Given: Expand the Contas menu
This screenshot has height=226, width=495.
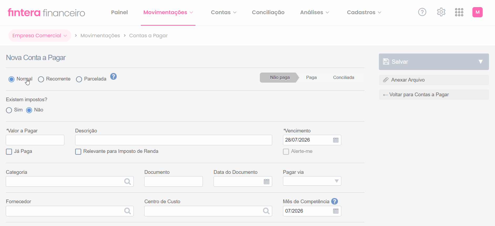Looking at the screenshot, I should (x=224, y=12).
